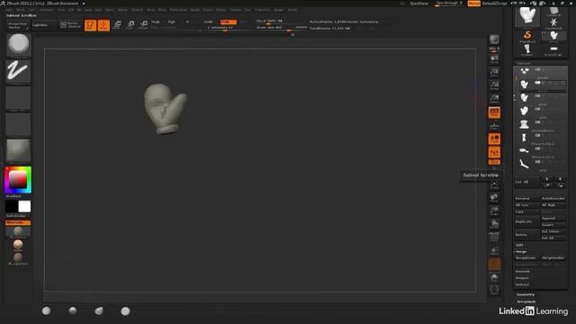Click the Append subtool button
Image resolution: width=576 pixels, height=324 pixels.
(553, 218)
